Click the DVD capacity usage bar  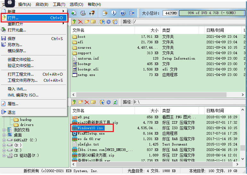point(212,13)
